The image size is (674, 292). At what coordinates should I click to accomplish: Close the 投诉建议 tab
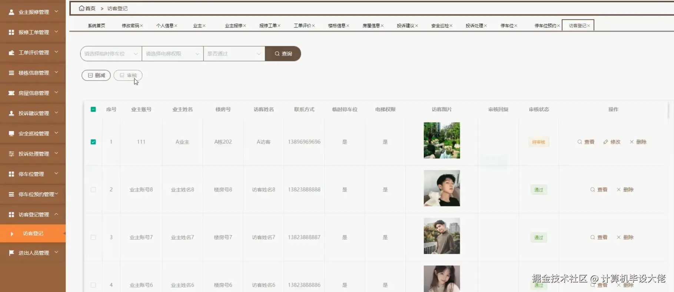(416, 26)
